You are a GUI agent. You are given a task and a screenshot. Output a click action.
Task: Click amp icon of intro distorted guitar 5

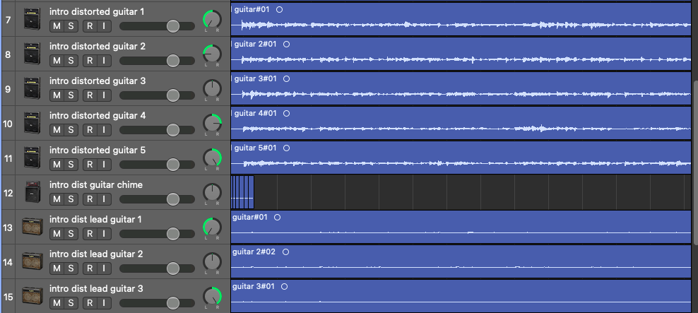(32, 158)
